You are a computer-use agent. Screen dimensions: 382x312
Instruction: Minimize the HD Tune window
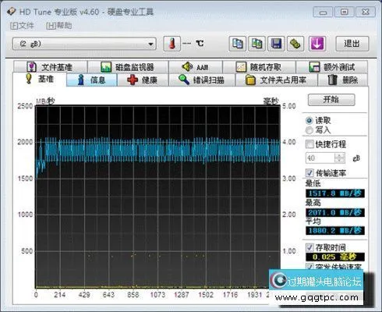coord(323,12)
